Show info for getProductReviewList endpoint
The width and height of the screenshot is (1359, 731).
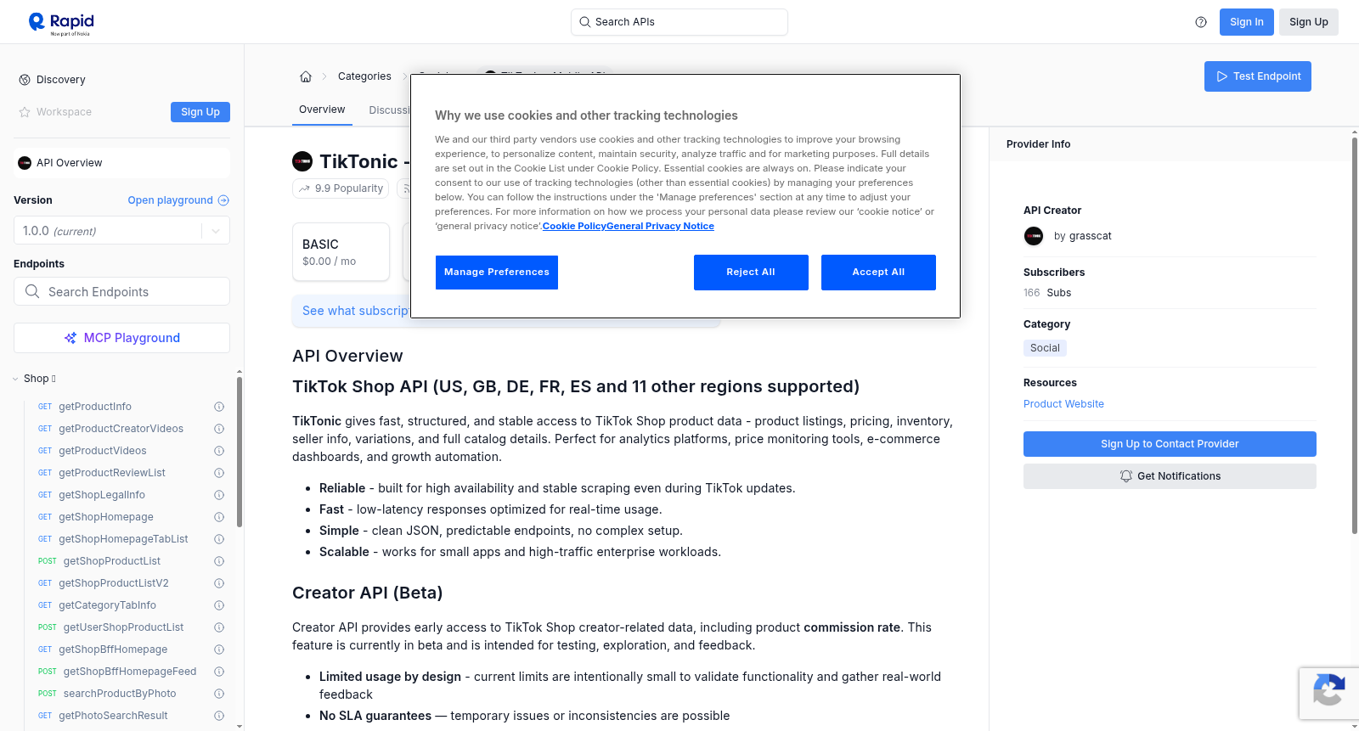[x=219, y=473]
